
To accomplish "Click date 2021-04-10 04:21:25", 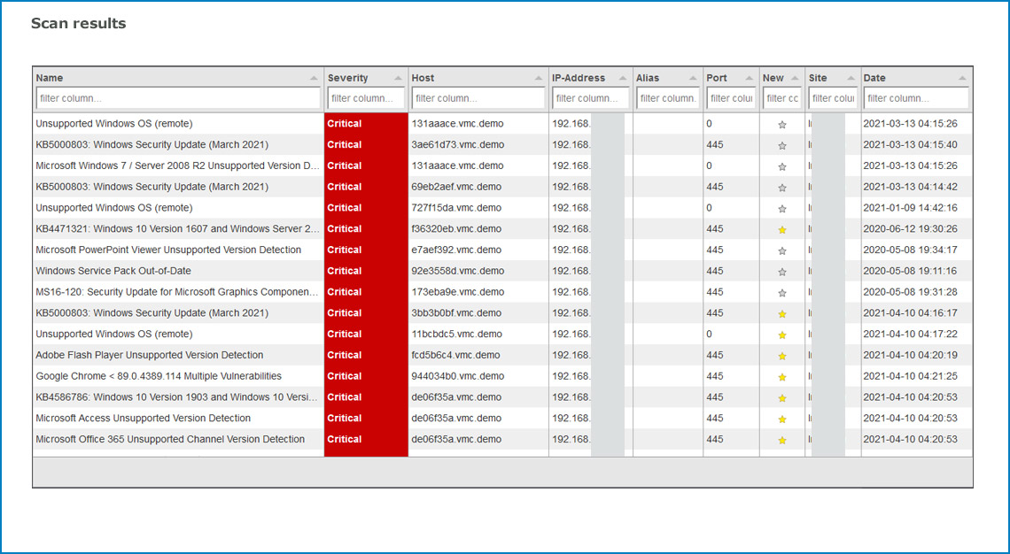I will [910, 376].
